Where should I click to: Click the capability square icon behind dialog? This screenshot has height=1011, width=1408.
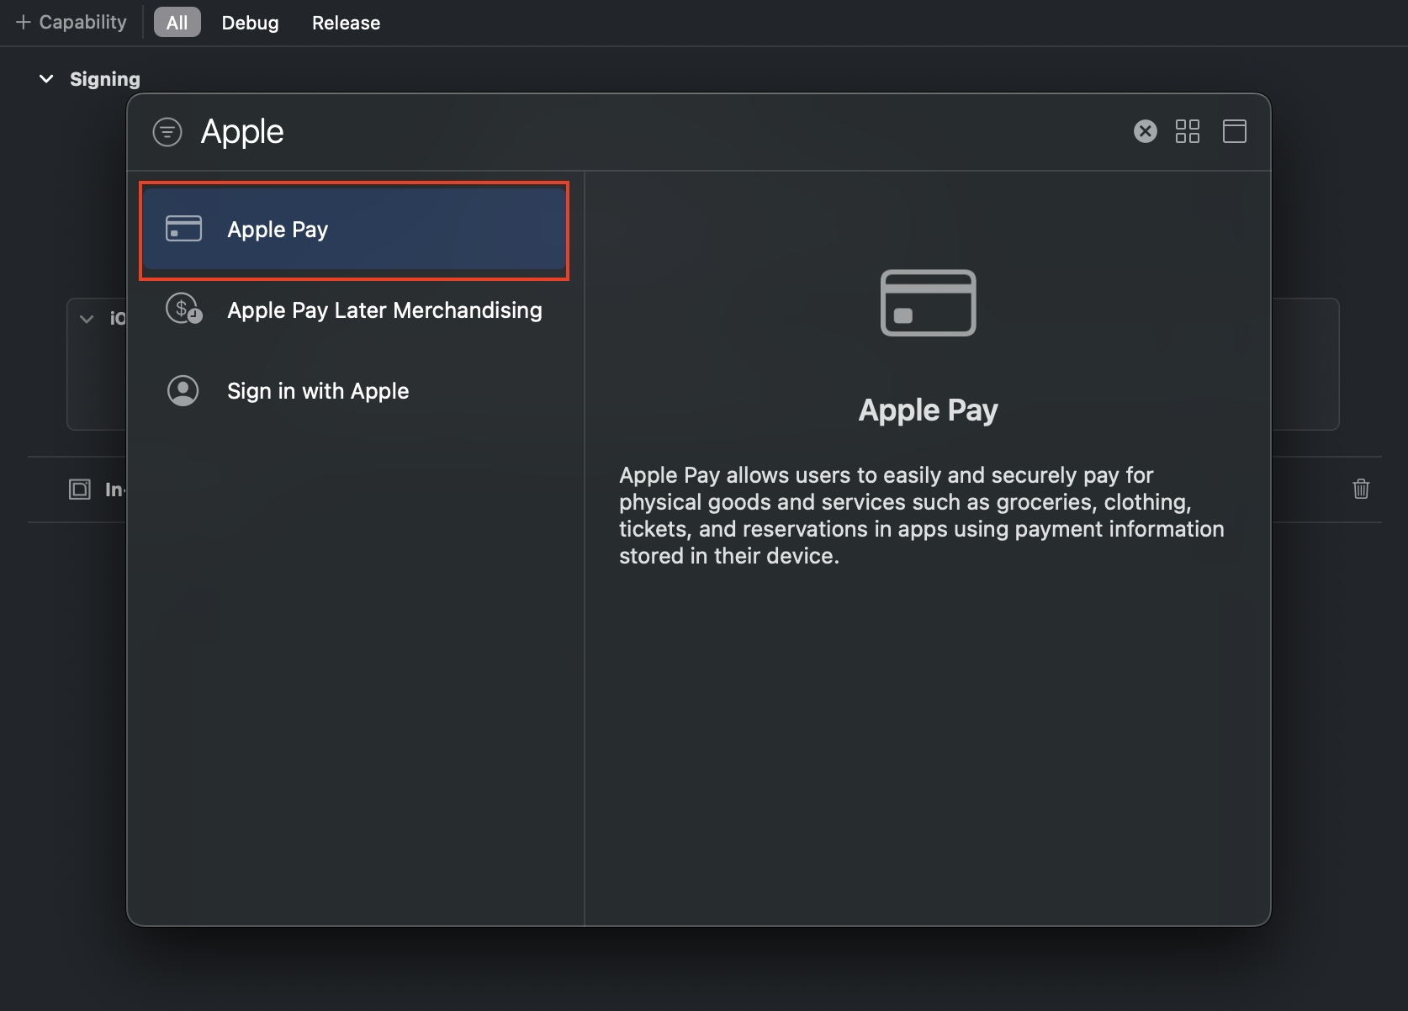click(80, 489)
